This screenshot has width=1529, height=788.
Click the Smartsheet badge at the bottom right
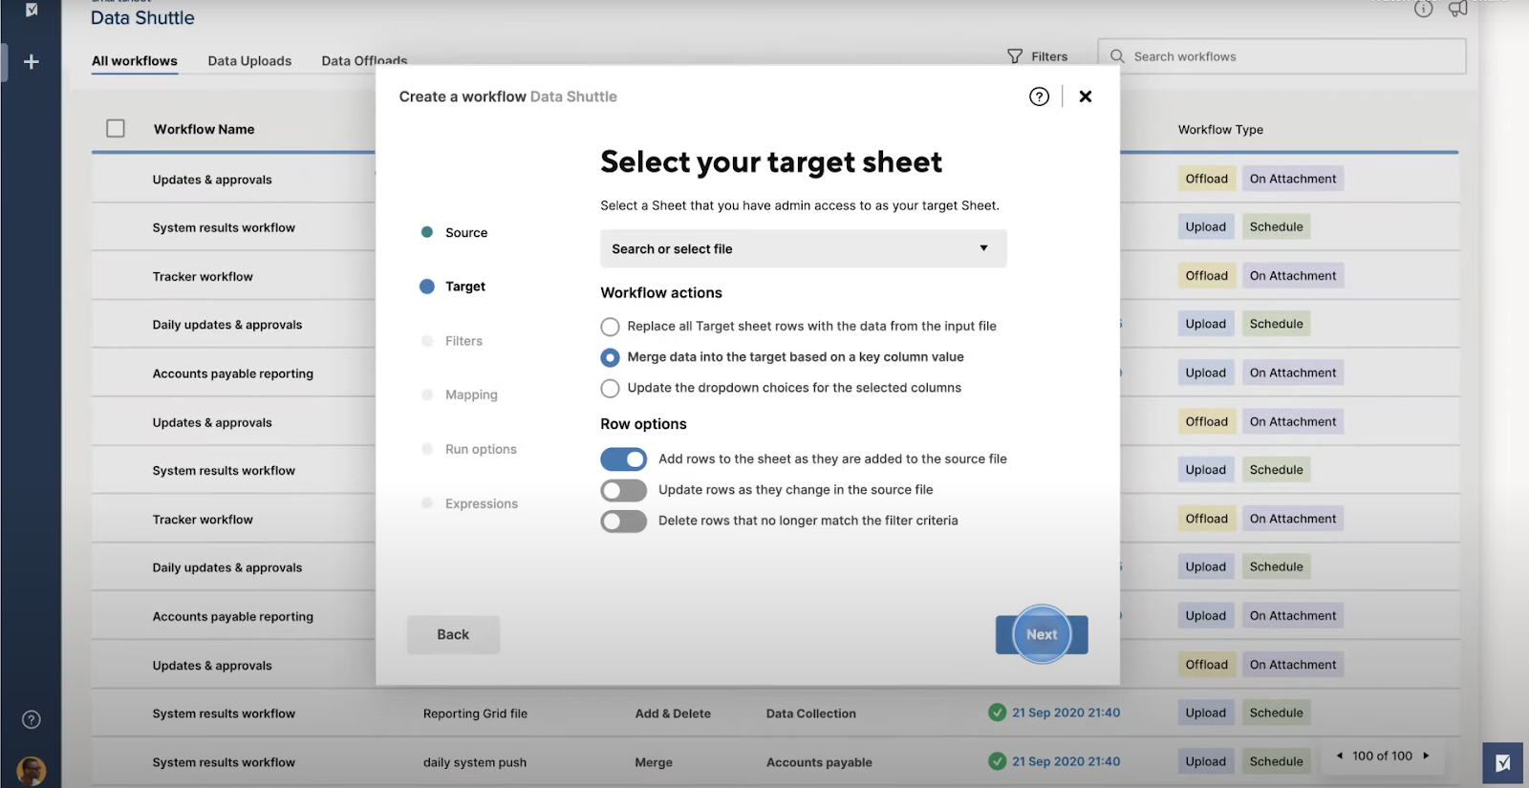pyautogui.click(x=1502, y=763)
